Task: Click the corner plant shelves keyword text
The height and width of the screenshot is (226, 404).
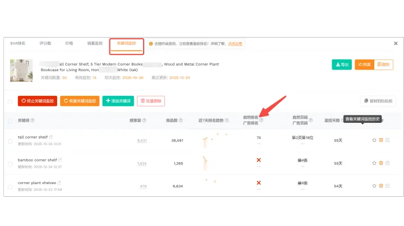Action: click(x=37, y=183)
